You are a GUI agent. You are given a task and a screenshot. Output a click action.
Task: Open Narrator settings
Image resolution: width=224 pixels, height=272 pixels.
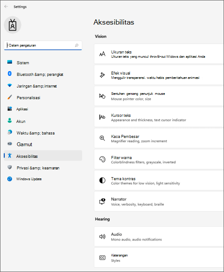(x=159, y=201)
